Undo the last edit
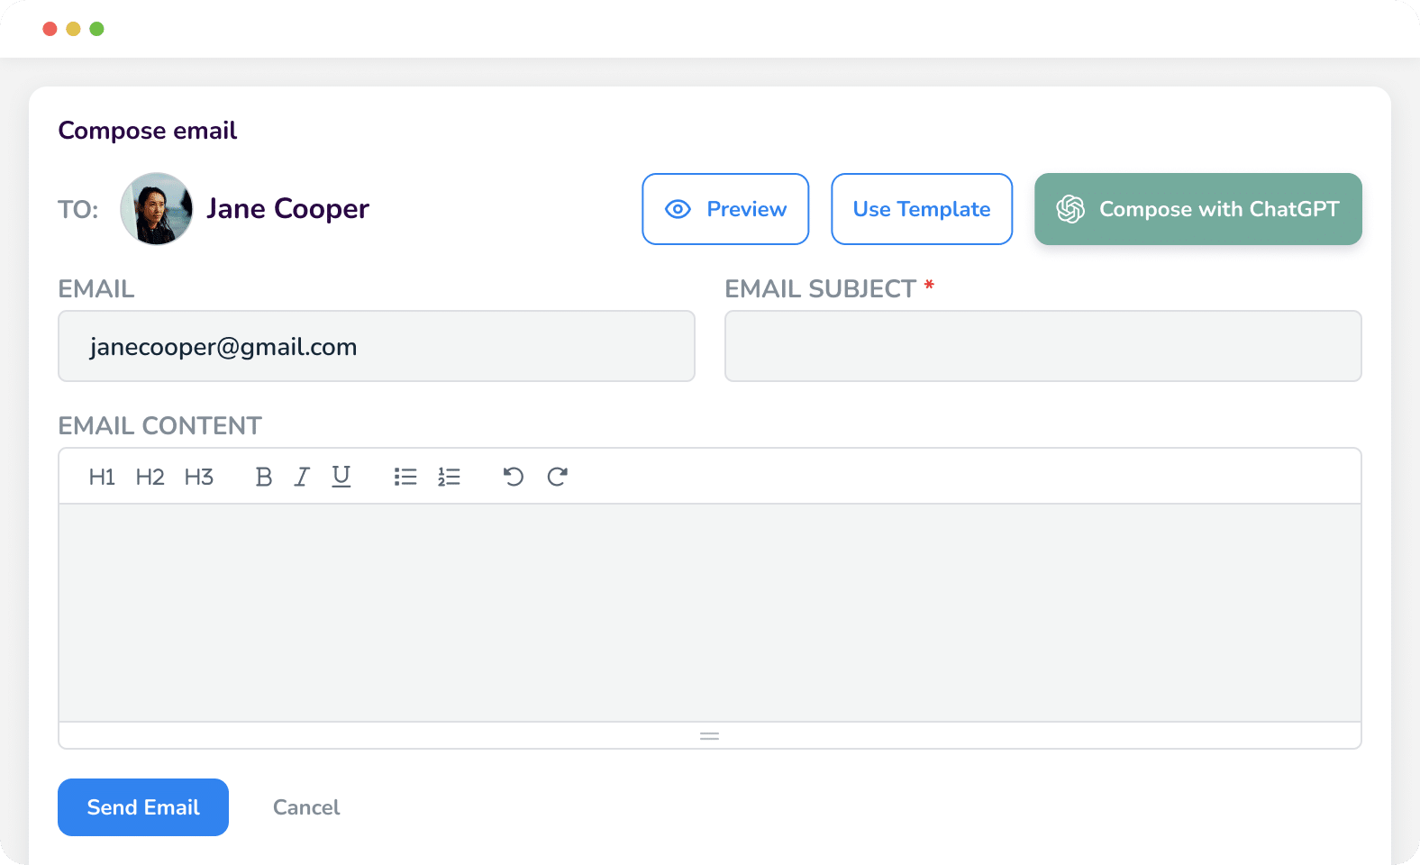Viewport: 1420px width, 865px height. pyautogui.click(x=514, y=477)
